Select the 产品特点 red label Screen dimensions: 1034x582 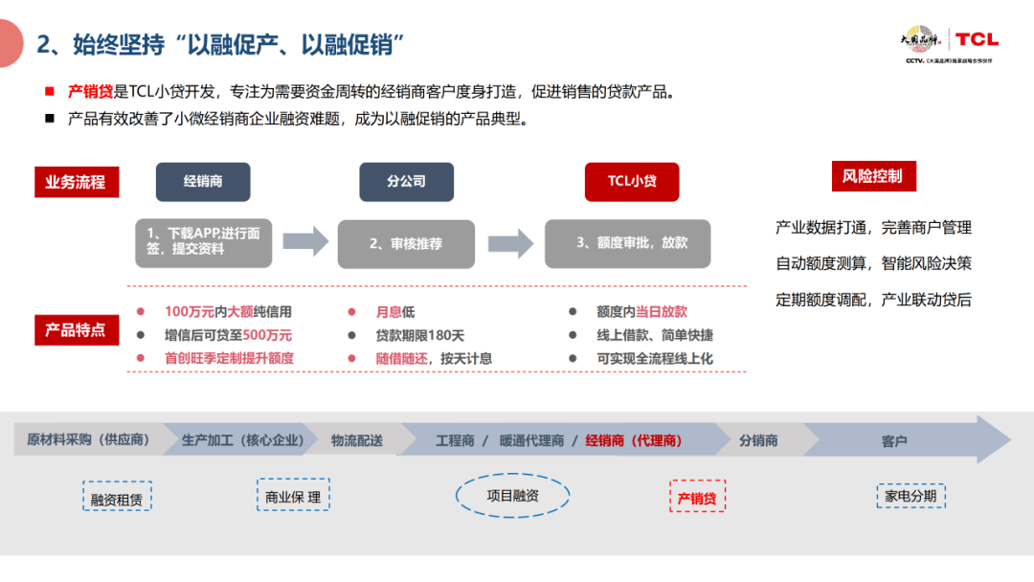click(x=77, y=330)
